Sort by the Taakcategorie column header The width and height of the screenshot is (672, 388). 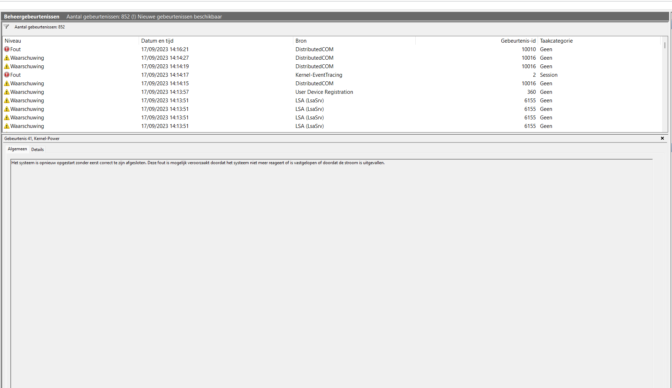point(599,41)
